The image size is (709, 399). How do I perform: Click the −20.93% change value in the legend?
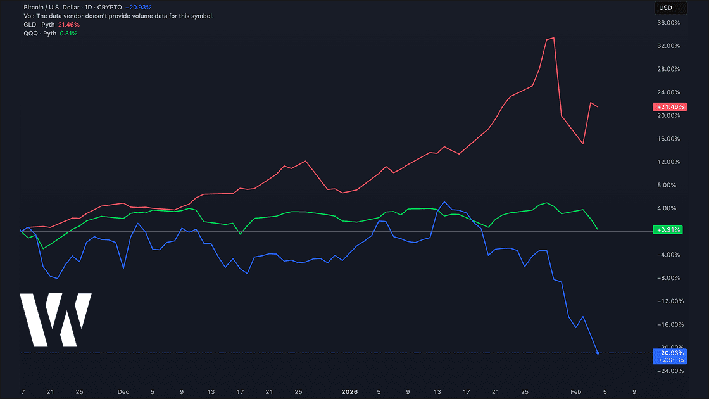pyautogui.click(x=138, y=8)
